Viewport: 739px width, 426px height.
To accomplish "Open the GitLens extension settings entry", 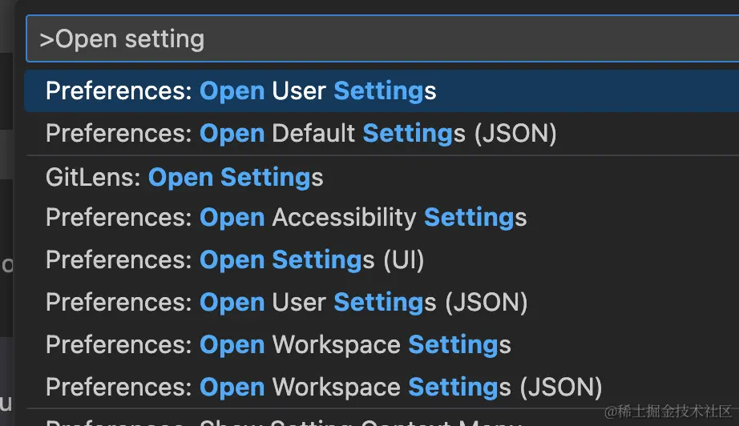I will click(x=184, y=177).
